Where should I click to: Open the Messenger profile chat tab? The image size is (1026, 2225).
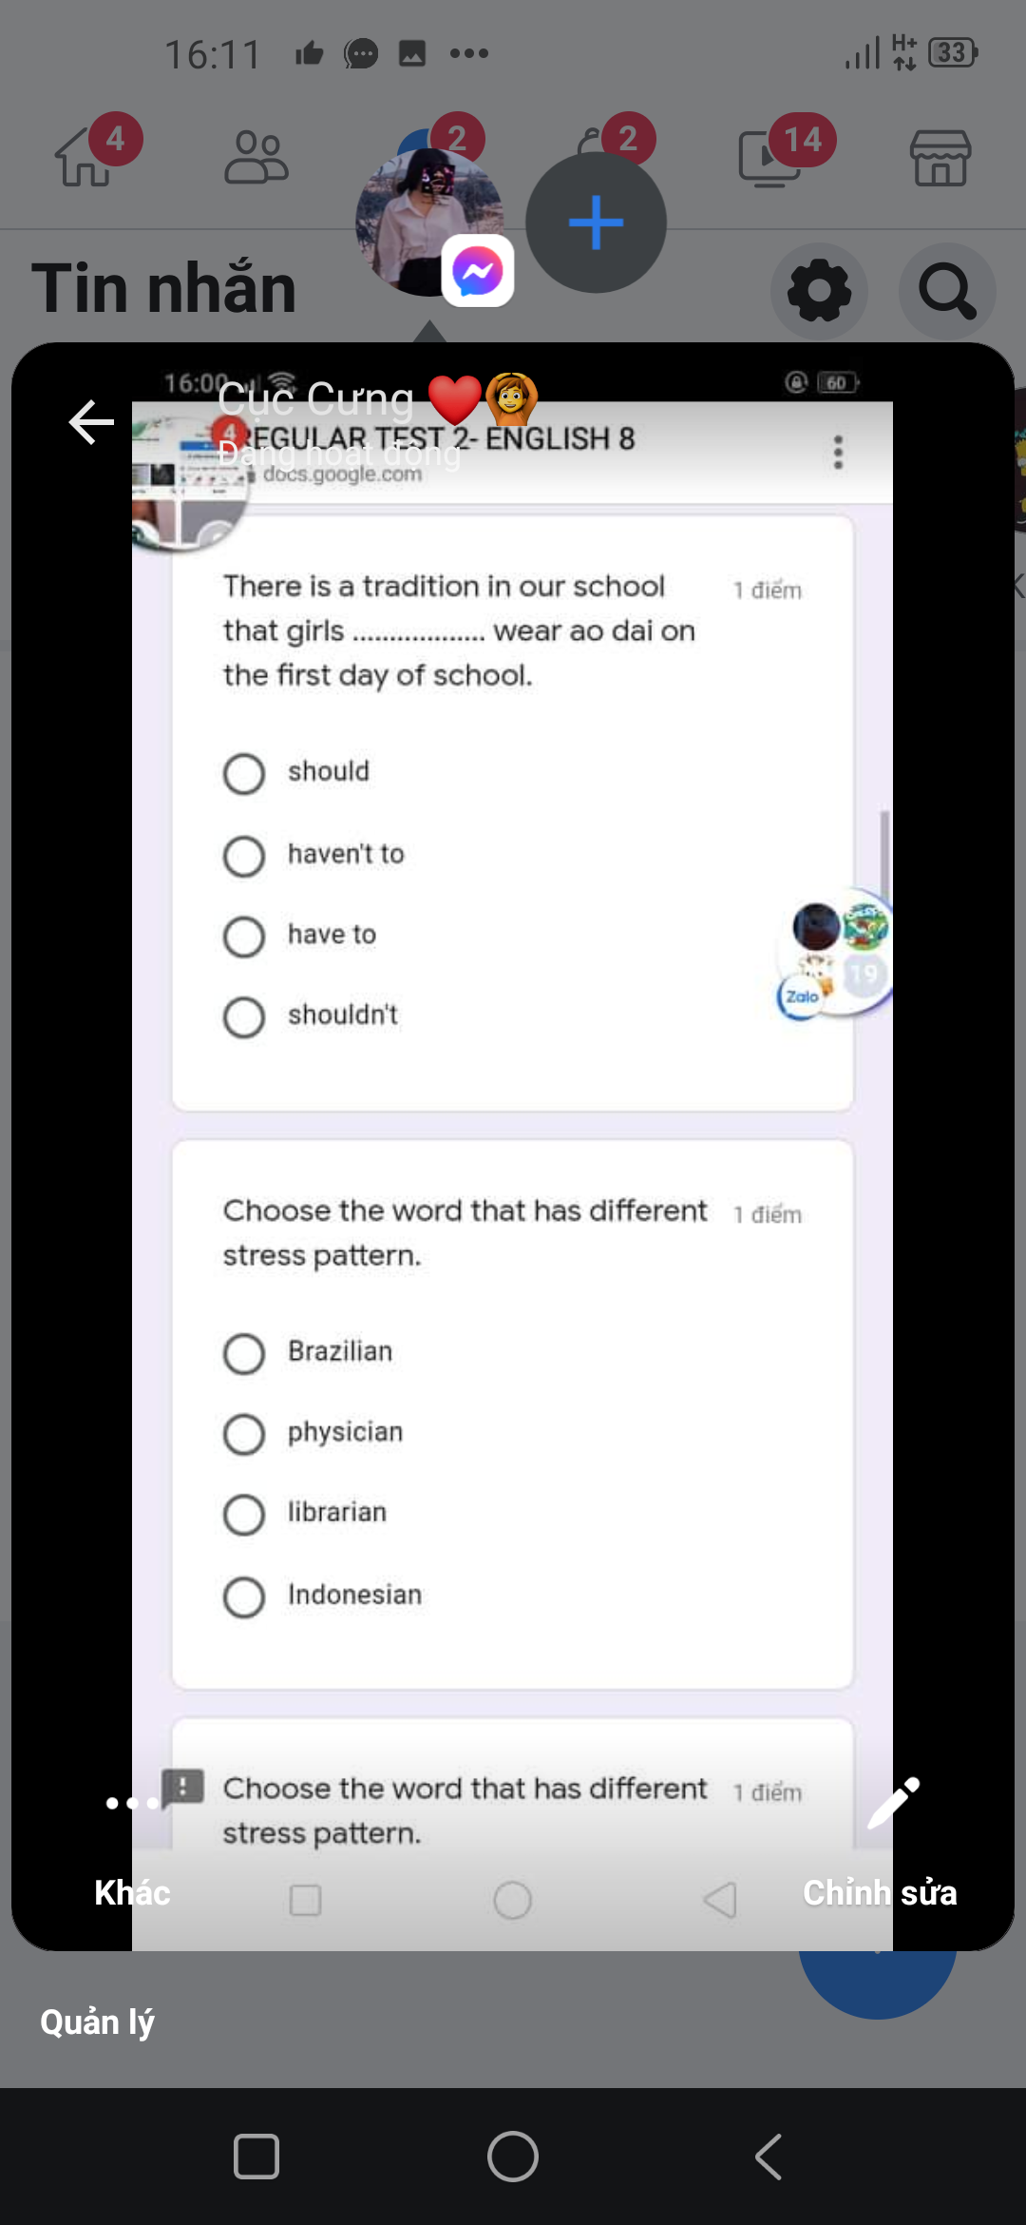(432, 223)
